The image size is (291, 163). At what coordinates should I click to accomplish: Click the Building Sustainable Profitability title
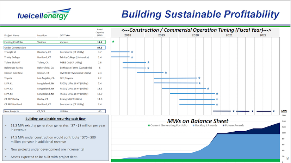pyautogui.click(x=200, y=14)
